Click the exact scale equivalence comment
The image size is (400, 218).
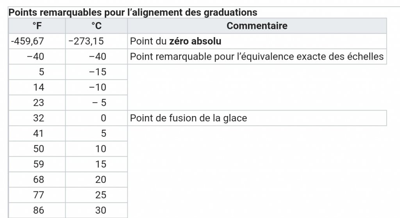[257, 56]
